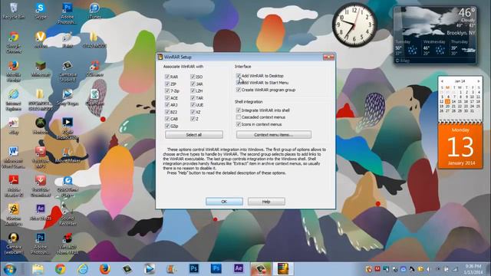Image resolution: width=491 pixels, height=276 pixels.
Task: Open the Sound Recorder desktop shortcut
Action: pyautogui.click(x=68, y=215)
